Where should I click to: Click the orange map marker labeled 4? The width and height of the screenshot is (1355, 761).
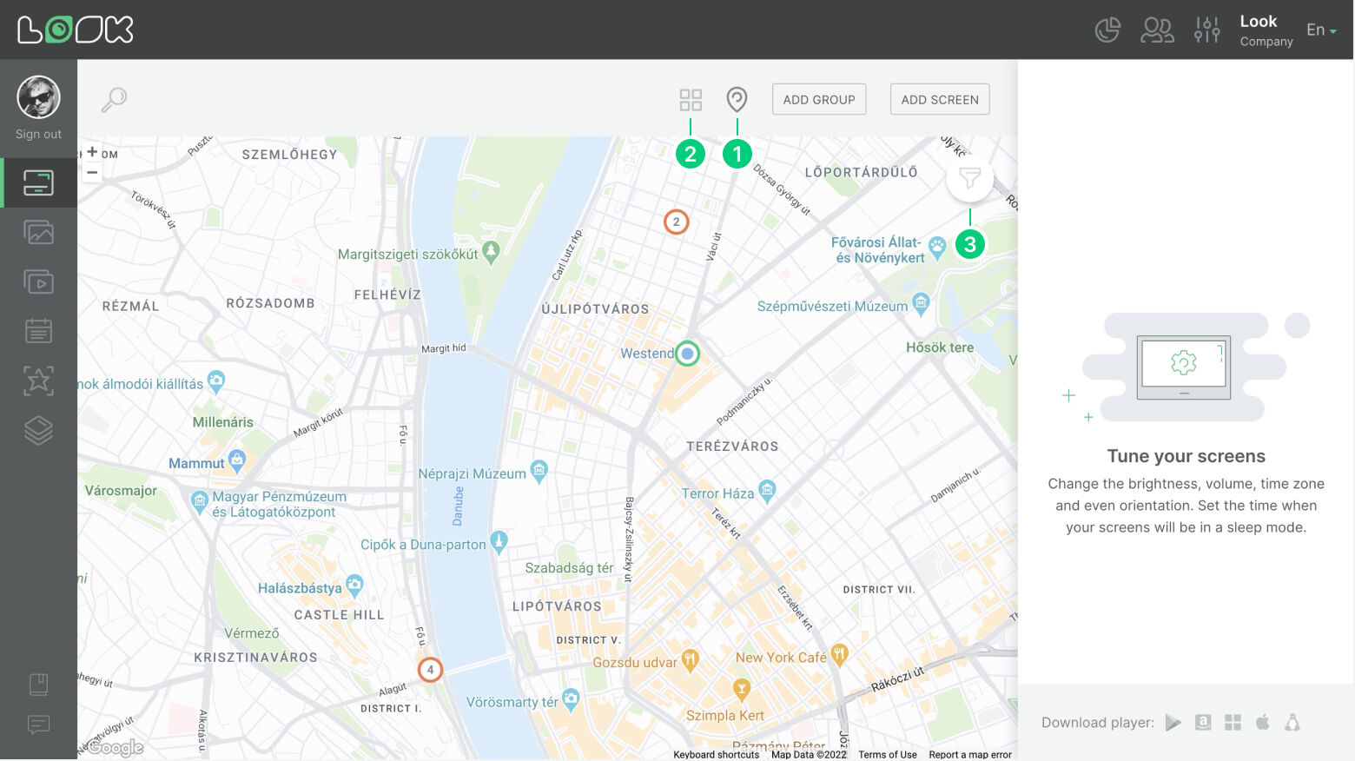(430, 669)
